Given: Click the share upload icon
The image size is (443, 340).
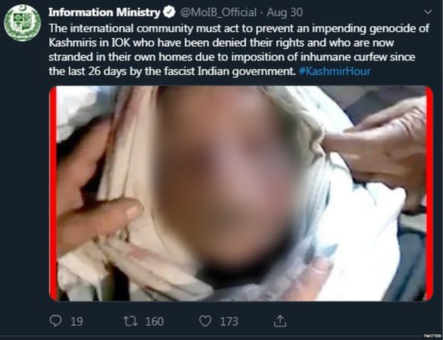Looking at the screenshot, I should (x=280, y=321).
